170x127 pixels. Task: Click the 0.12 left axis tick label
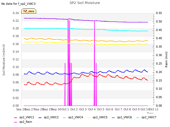click(16, 59)
